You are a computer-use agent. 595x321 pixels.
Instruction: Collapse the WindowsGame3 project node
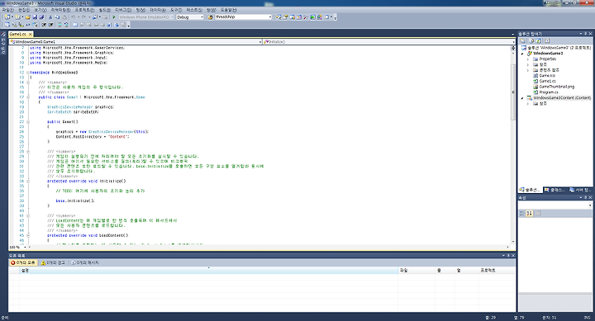pyautogui.click(x=522, y=54)
